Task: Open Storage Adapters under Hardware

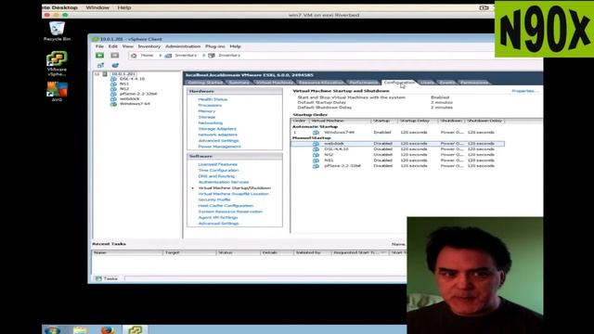Action: [217, 129]
